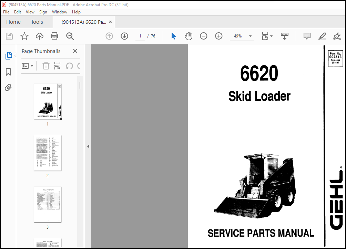
Task: Open the Sign menu
Action: coord(43,12)
